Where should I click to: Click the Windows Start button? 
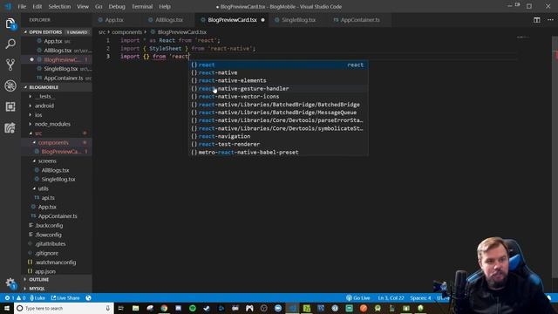pyautogui.click(x=7, y=308)
